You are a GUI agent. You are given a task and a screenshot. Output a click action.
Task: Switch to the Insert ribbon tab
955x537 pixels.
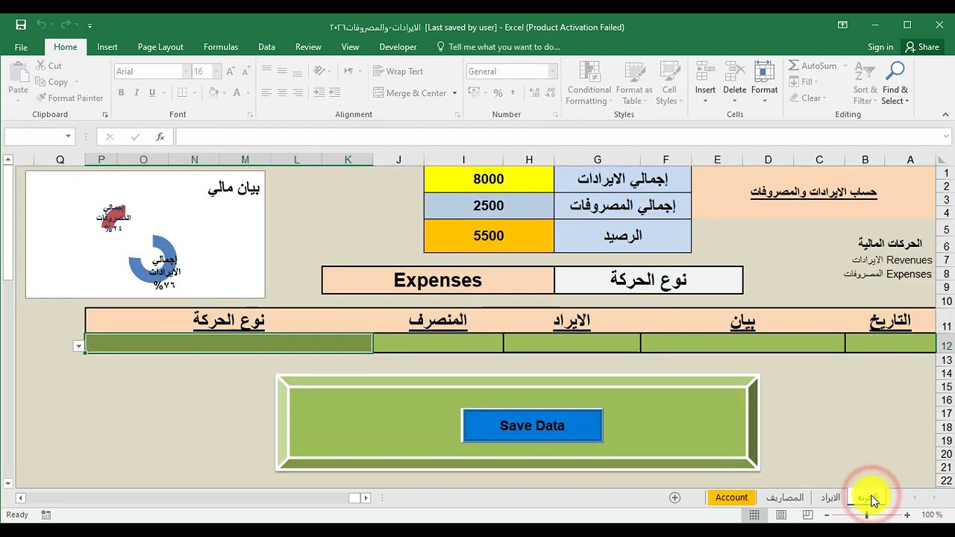click(x=107, y=47)
